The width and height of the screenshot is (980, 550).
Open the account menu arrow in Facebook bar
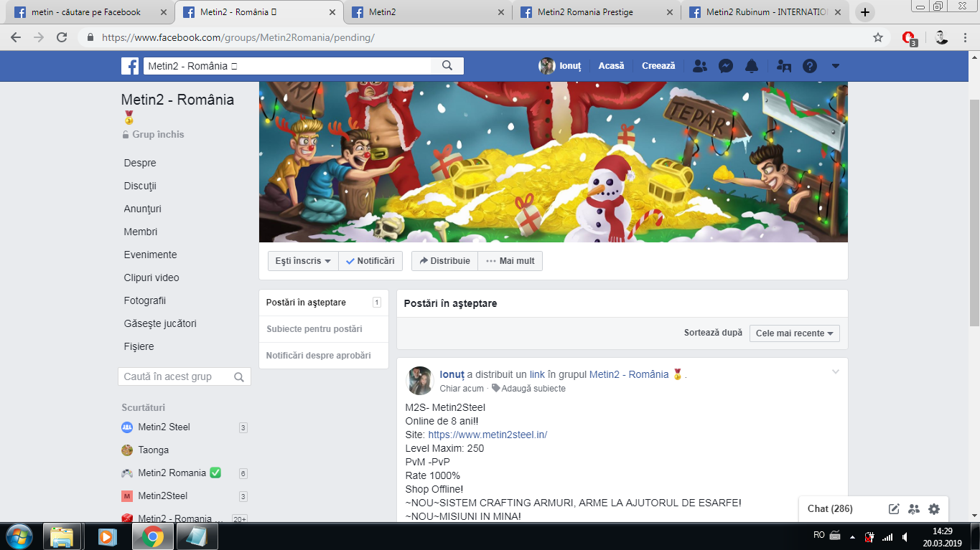point(835,66)
